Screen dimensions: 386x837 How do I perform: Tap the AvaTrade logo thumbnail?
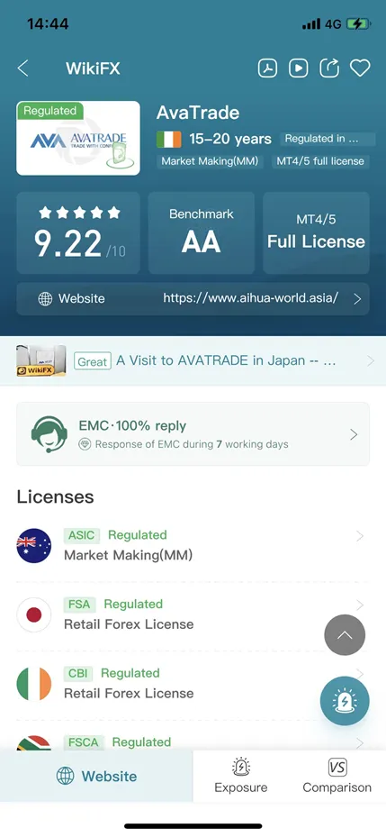click(78, 138)
